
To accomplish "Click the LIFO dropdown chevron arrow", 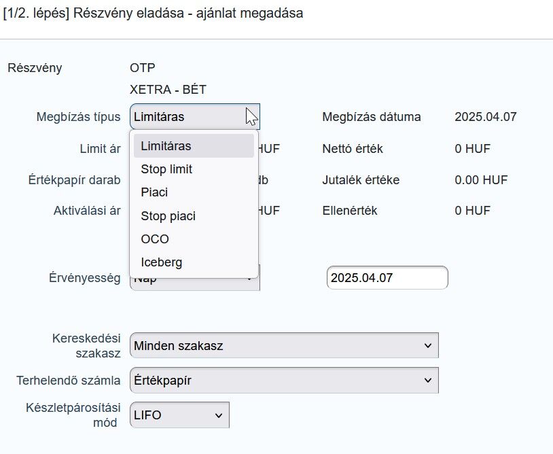I will point(219,415).
